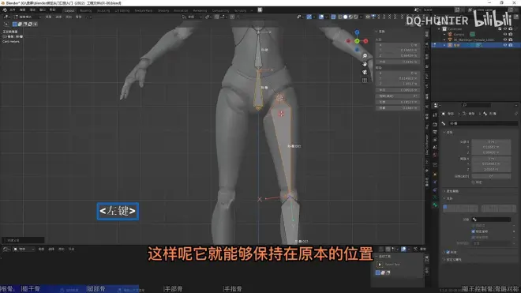This screenshot has height=293, width=521.
Task: Open the Tool properties tab icon
Action: (x=435, y=115)
